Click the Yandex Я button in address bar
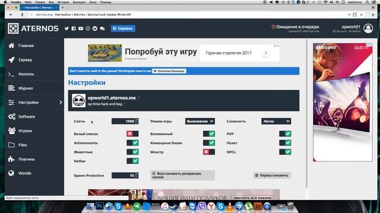 pos(22,14)
